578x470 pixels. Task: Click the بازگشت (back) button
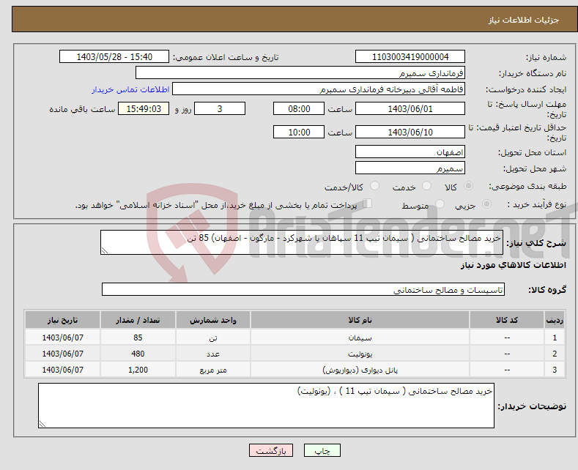point(270,450)
